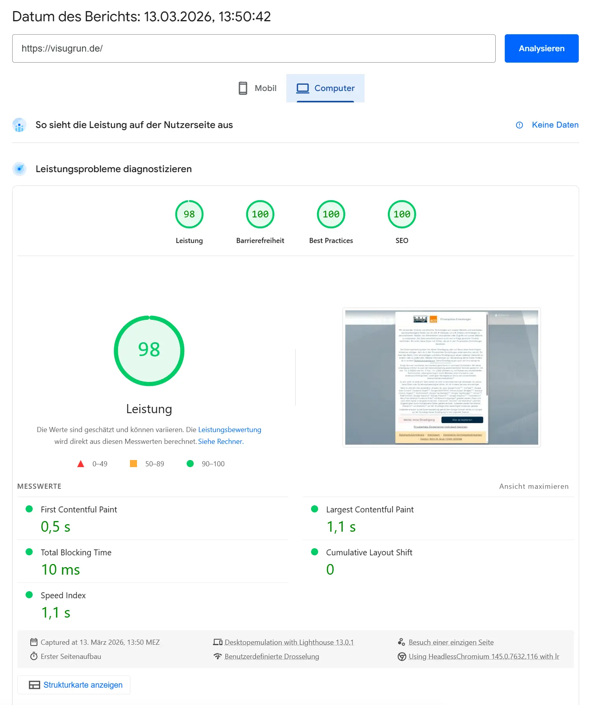This screenshot has width=589, height=705.
Task: Click the SEO 100 score gauge
Action: tap(402, 215)
